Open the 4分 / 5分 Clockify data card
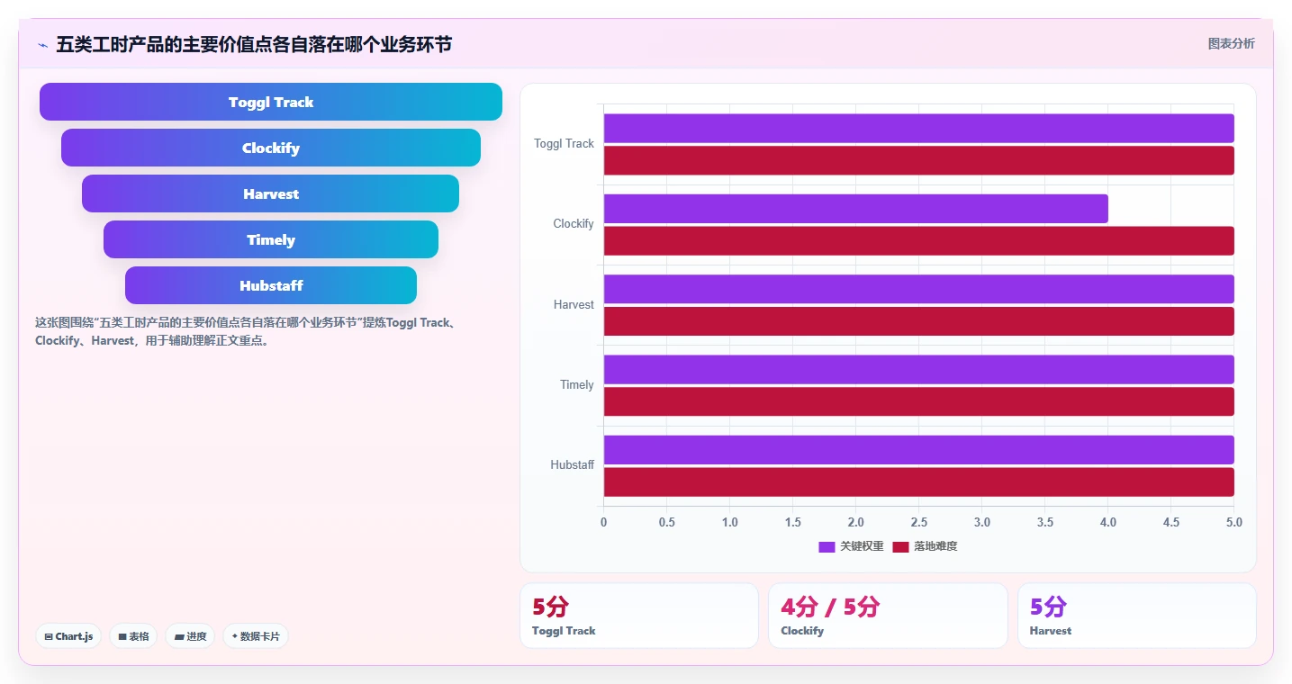Image resolution: width=1292 pixels, height=684 pixels. click(888, 616)
